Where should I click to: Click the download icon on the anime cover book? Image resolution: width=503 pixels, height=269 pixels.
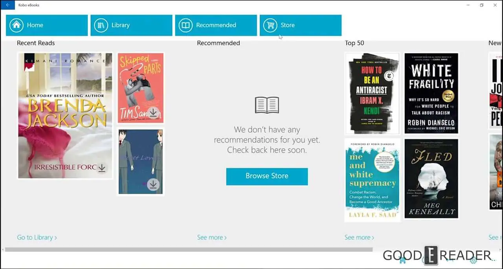(x=153, y=184)
